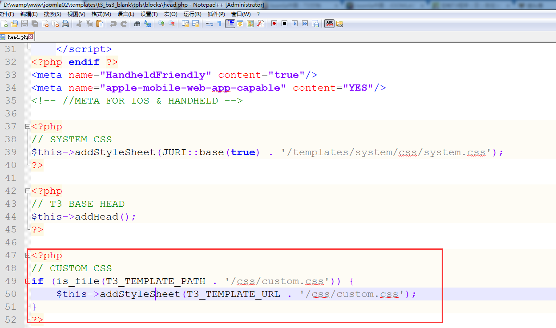Stop macro recording with the black square icon

coord(285,24)
